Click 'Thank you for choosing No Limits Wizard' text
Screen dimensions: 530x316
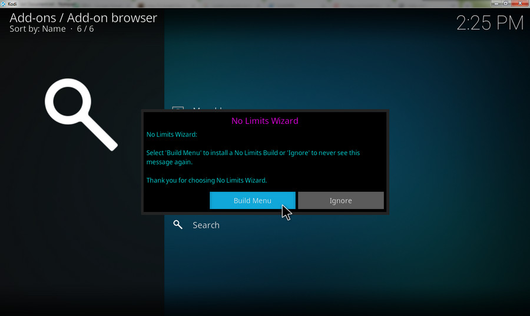coord(207,180)
